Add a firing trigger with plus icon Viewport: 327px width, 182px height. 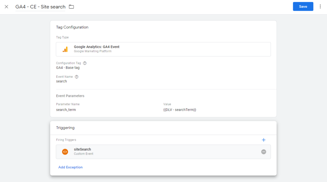[263, 140]
